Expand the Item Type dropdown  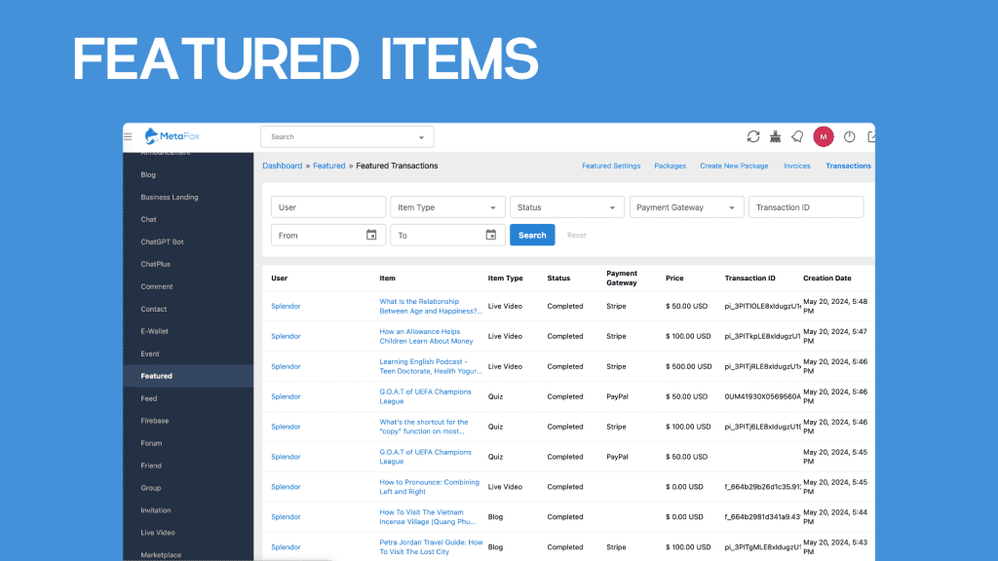pyautogui.click(x=447, y=207)
